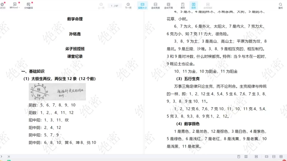Image resolution: width=287 pixels, height=161 pixels.
Task: Click the scrolling layout icon in status bar
Action: [x=256, y=157]
